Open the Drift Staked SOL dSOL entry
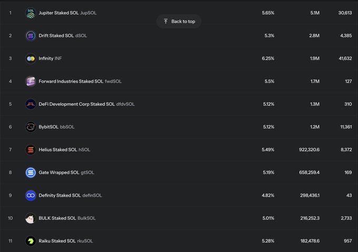 click(x=63, y=36)
